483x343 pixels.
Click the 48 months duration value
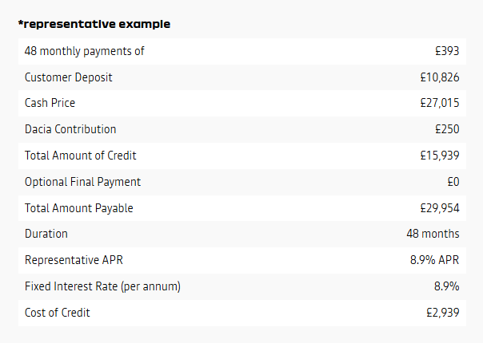click(433, 234)
